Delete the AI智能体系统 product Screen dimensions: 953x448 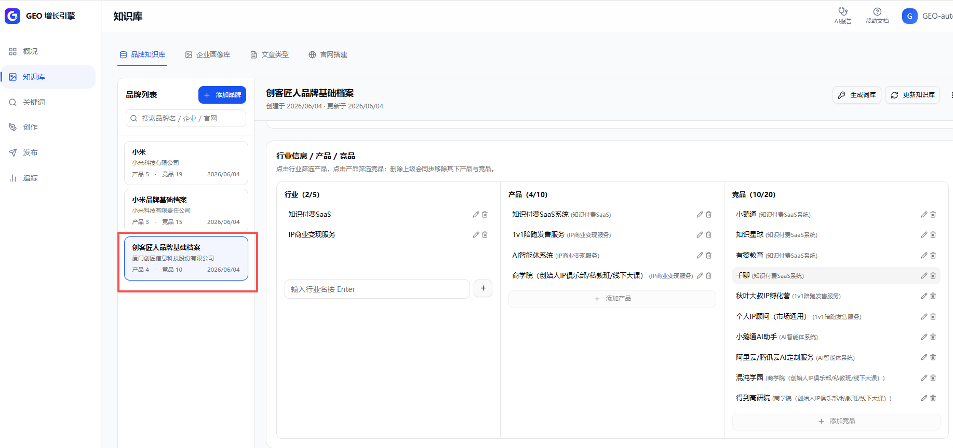click(709, 256)
